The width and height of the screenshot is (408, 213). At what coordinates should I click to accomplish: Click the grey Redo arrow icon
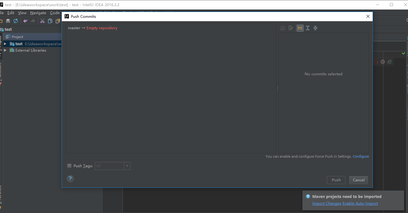click(33, 21)
